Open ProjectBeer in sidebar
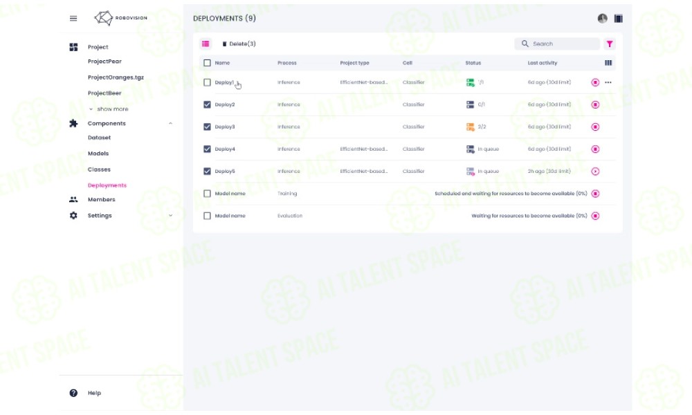This screenshot has width=692, height=415. [104, 93]
